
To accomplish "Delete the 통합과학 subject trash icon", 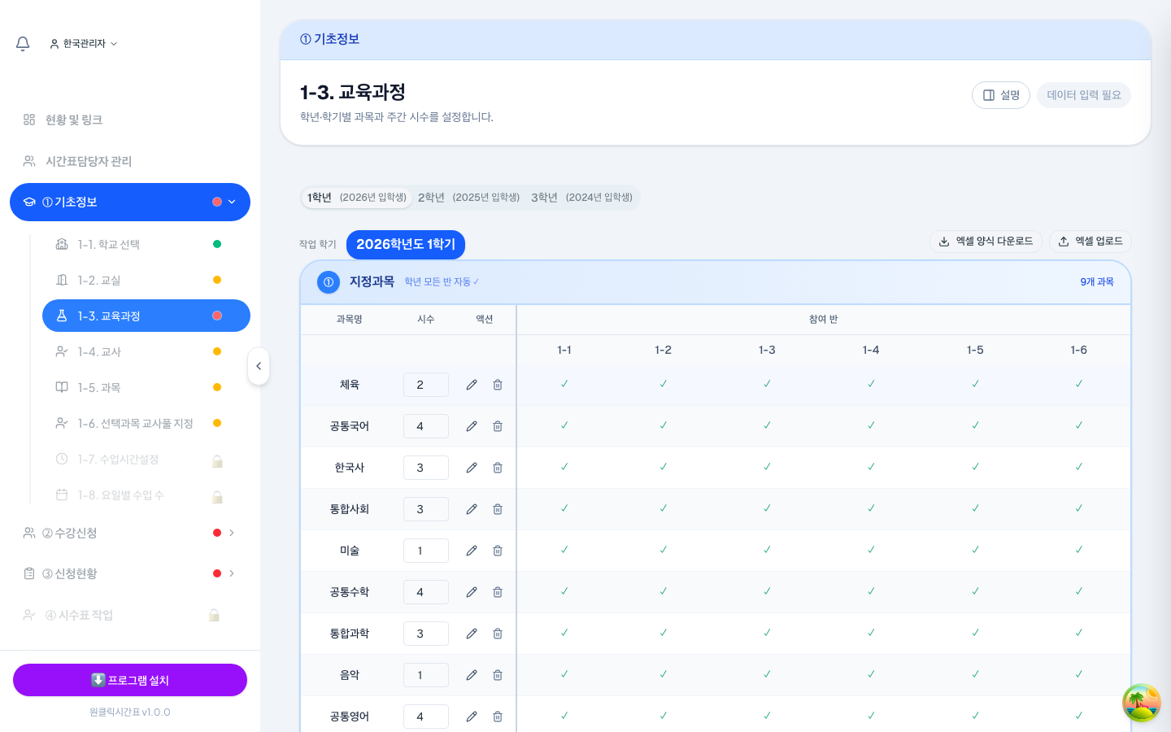I will click(498, 634).
